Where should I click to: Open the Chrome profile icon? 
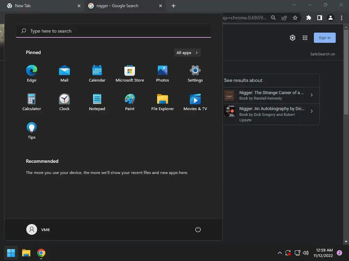[331, 18]
